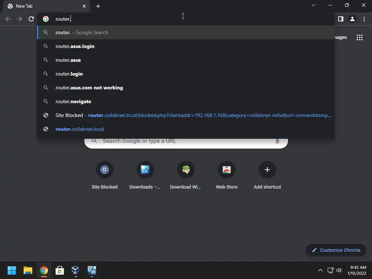Open the Chrome three-dot menu
This screenshot has width=372, height=279.
[364, 19]
